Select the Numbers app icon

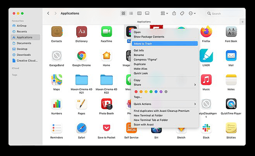pyautogui.click(x=57, y=104)
